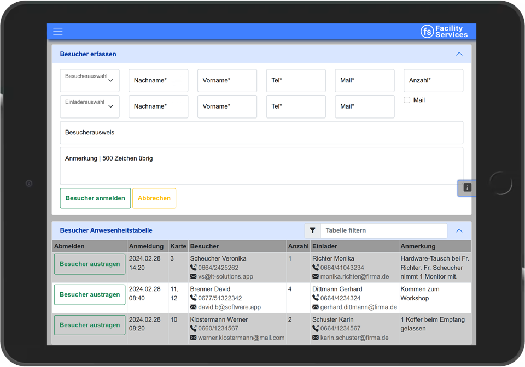This screenshot has height=367, width=525.
Task: Click the Besucher erfassen heading
Action: [88, 54]
